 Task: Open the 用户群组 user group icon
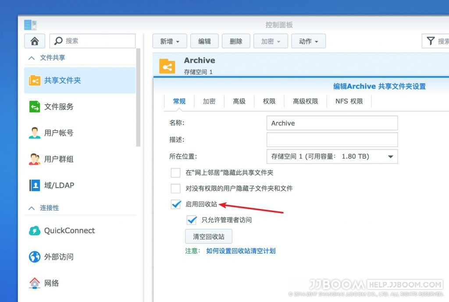[x=35, y=159]
